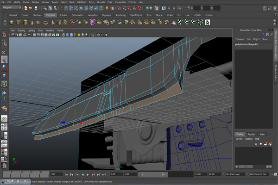Image resolution: width=278 pixels, height=185 pixels.
Task: Open Layers menu in Layer Editor
Action: click(x=239, y=139)
